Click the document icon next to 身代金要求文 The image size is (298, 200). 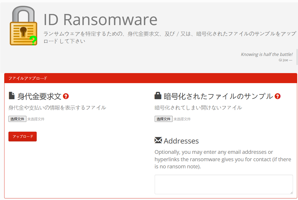pyautogui.click(x=12, y=96)
